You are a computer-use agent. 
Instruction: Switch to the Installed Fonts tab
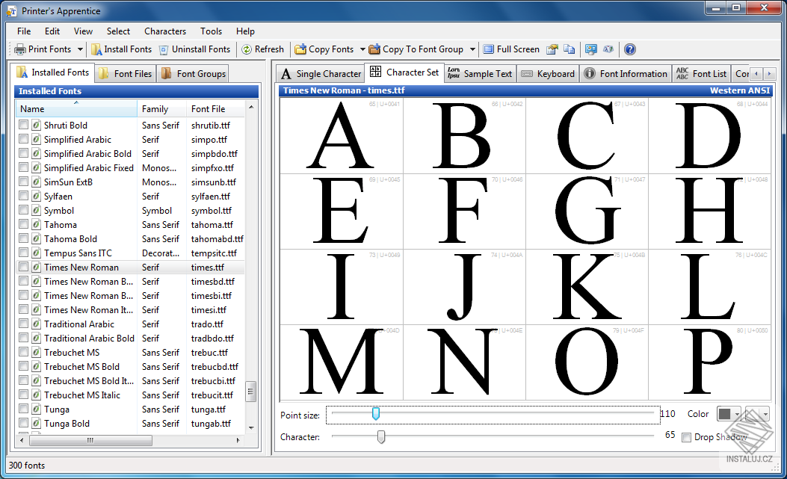tap(53, 72)
